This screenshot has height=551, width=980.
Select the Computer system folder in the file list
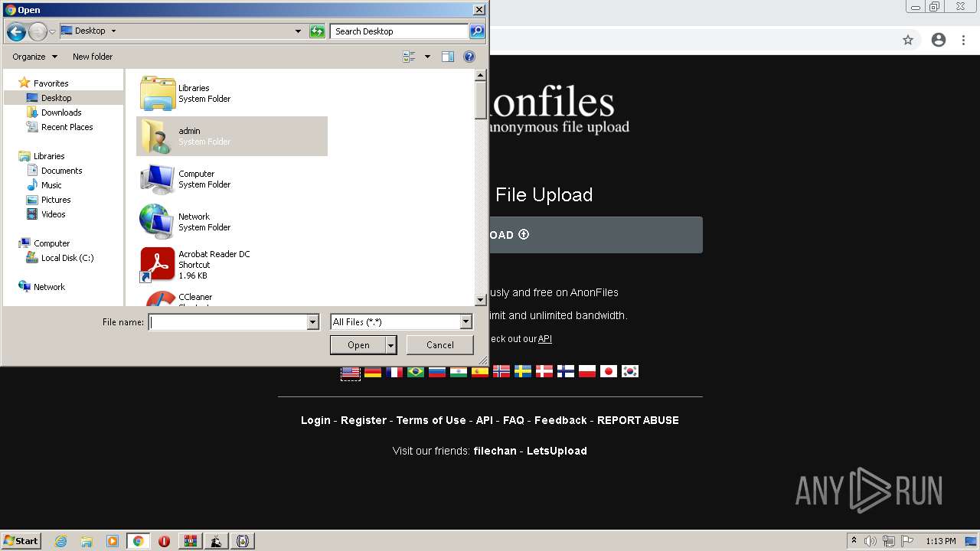[232, 179]
